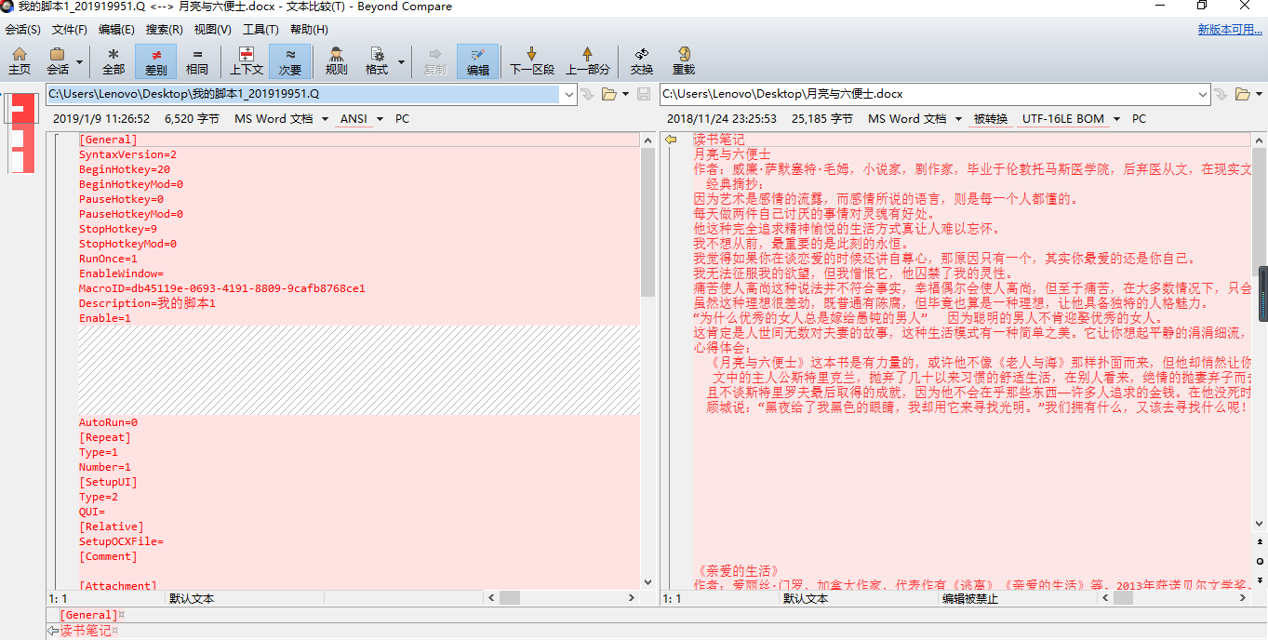Click the left pane reload arrow icon

click(x=587, y=94)
